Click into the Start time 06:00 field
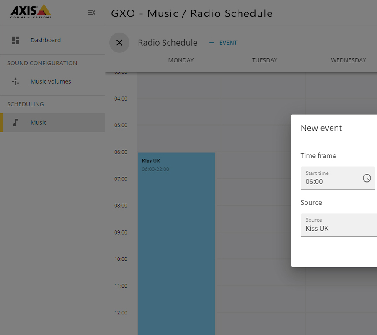Viewport: 377px width, 335px height. tap(331, 181)
